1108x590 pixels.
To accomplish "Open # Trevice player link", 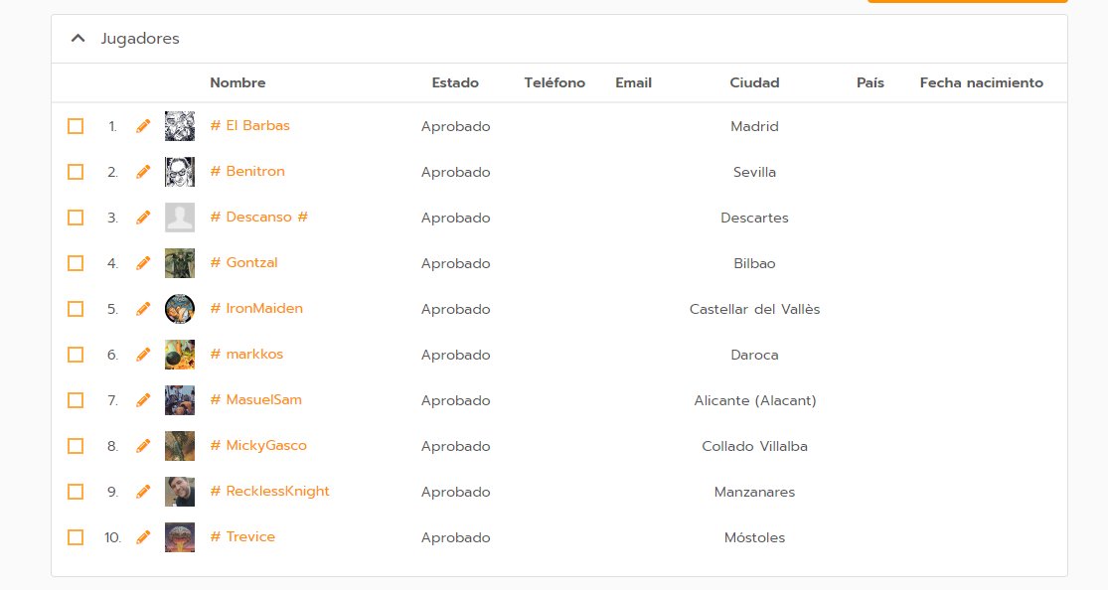I will pos(242,537).
